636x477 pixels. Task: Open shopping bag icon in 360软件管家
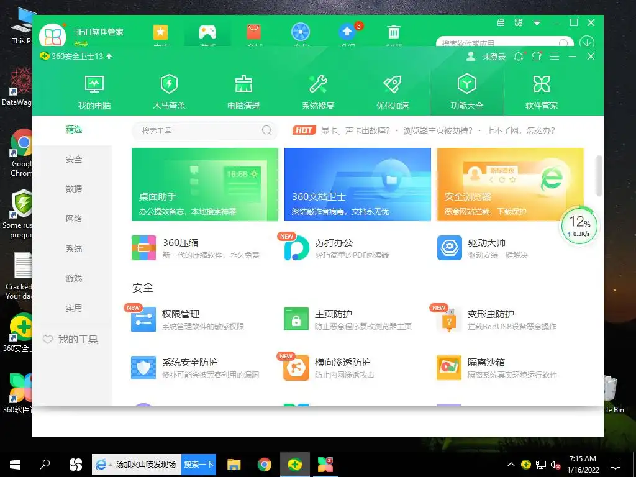(254, 32)
